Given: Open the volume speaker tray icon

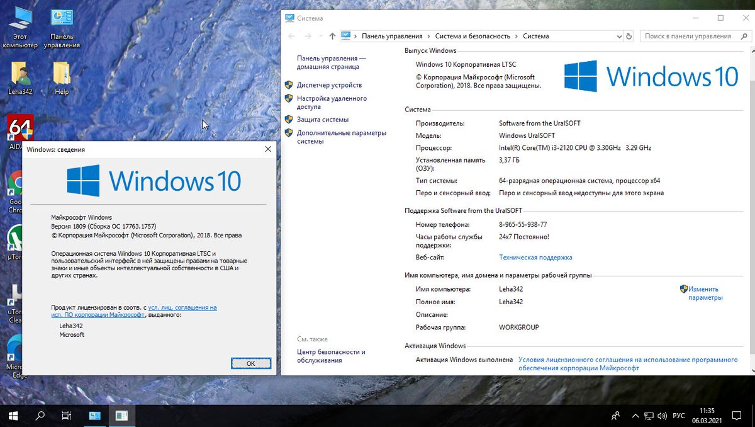Looking at the screenshot, I should 663,416.
